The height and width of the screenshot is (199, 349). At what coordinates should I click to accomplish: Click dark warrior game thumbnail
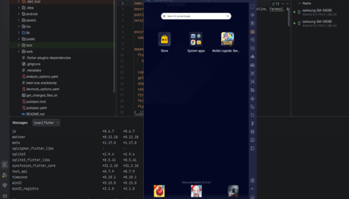pos(233,191)
